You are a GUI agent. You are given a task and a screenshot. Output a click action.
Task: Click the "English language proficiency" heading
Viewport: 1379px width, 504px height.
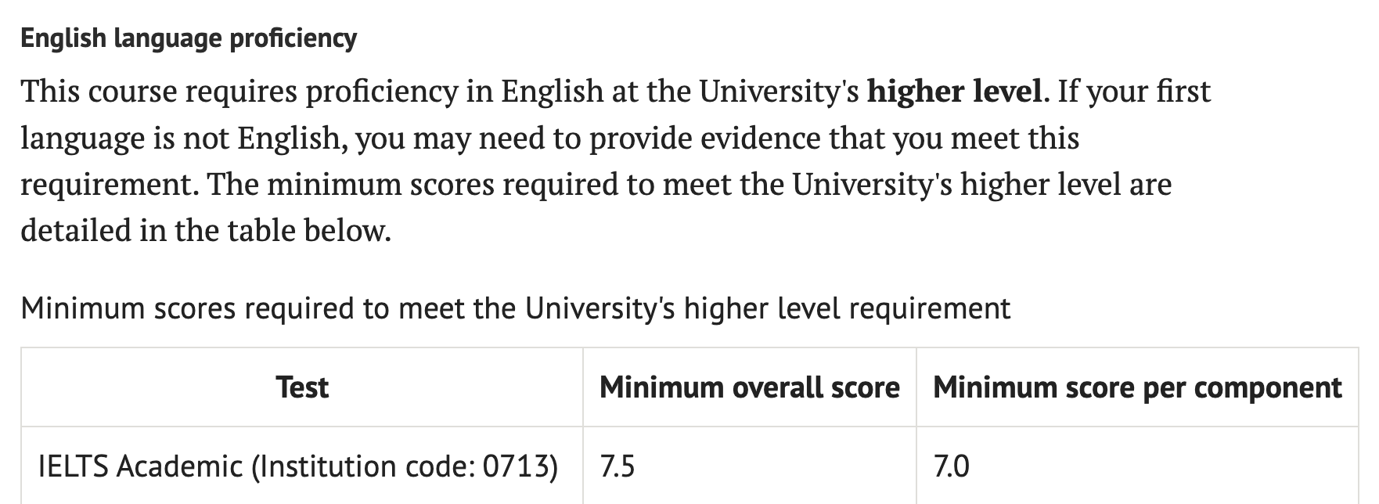[x=189, y=38]
